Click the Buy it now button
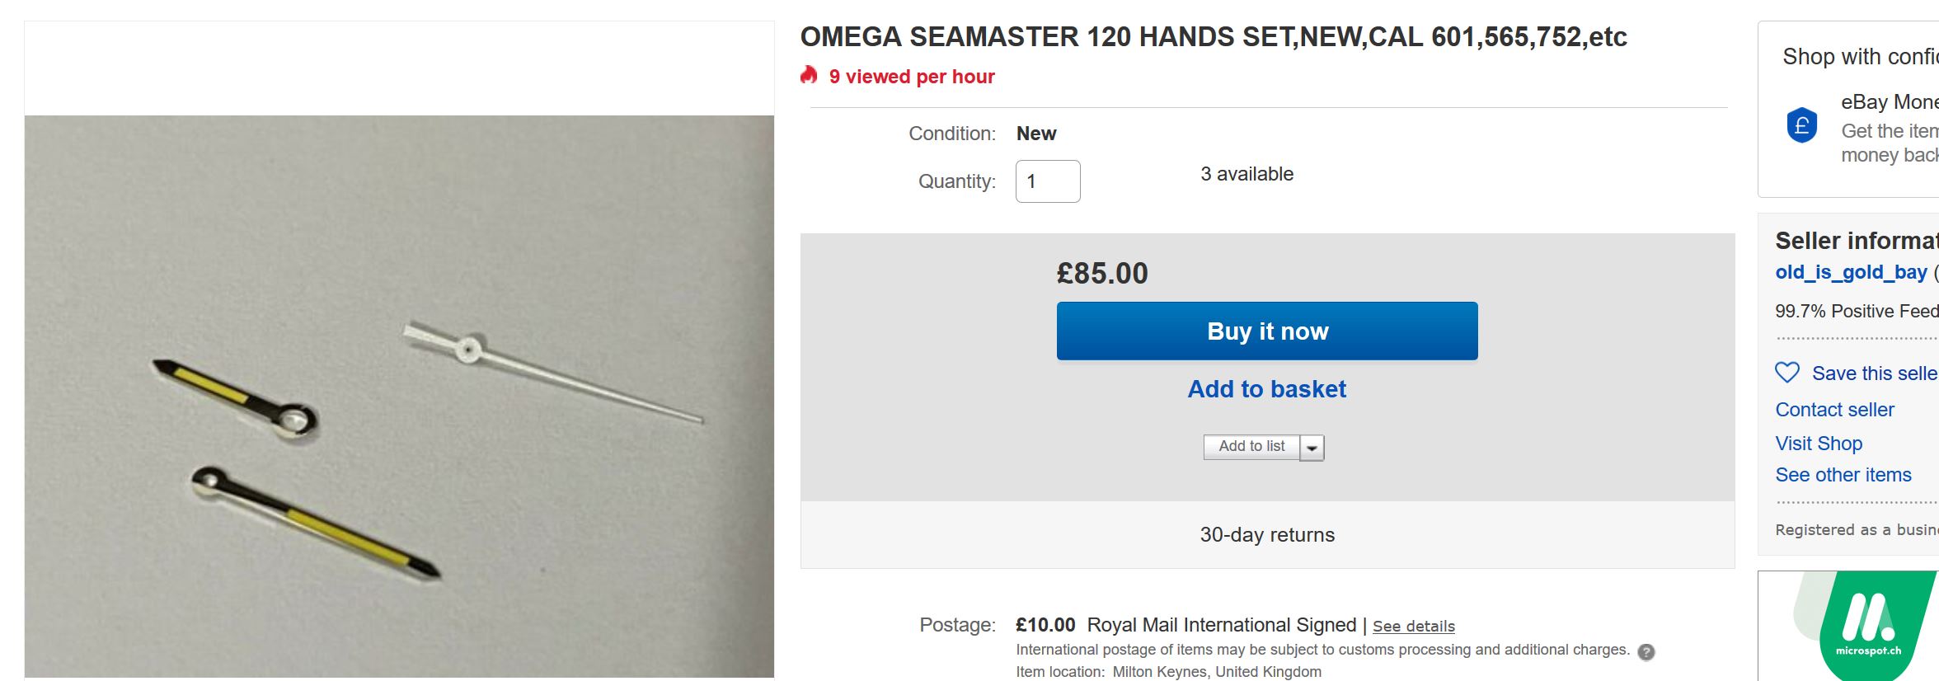The height and width of the screenshot is (681, 1939). coord(1267,331)
